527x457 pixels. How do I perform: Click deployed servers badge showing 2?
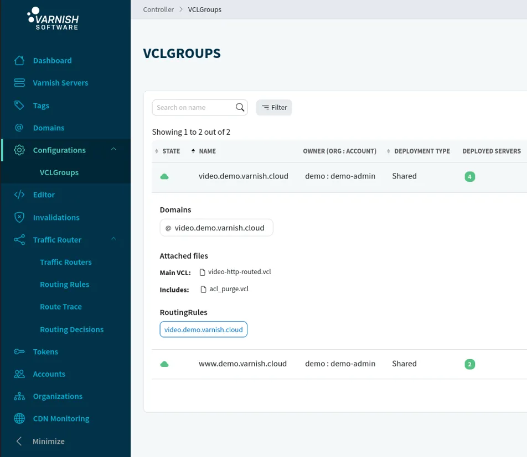click(x=469, y=364)
